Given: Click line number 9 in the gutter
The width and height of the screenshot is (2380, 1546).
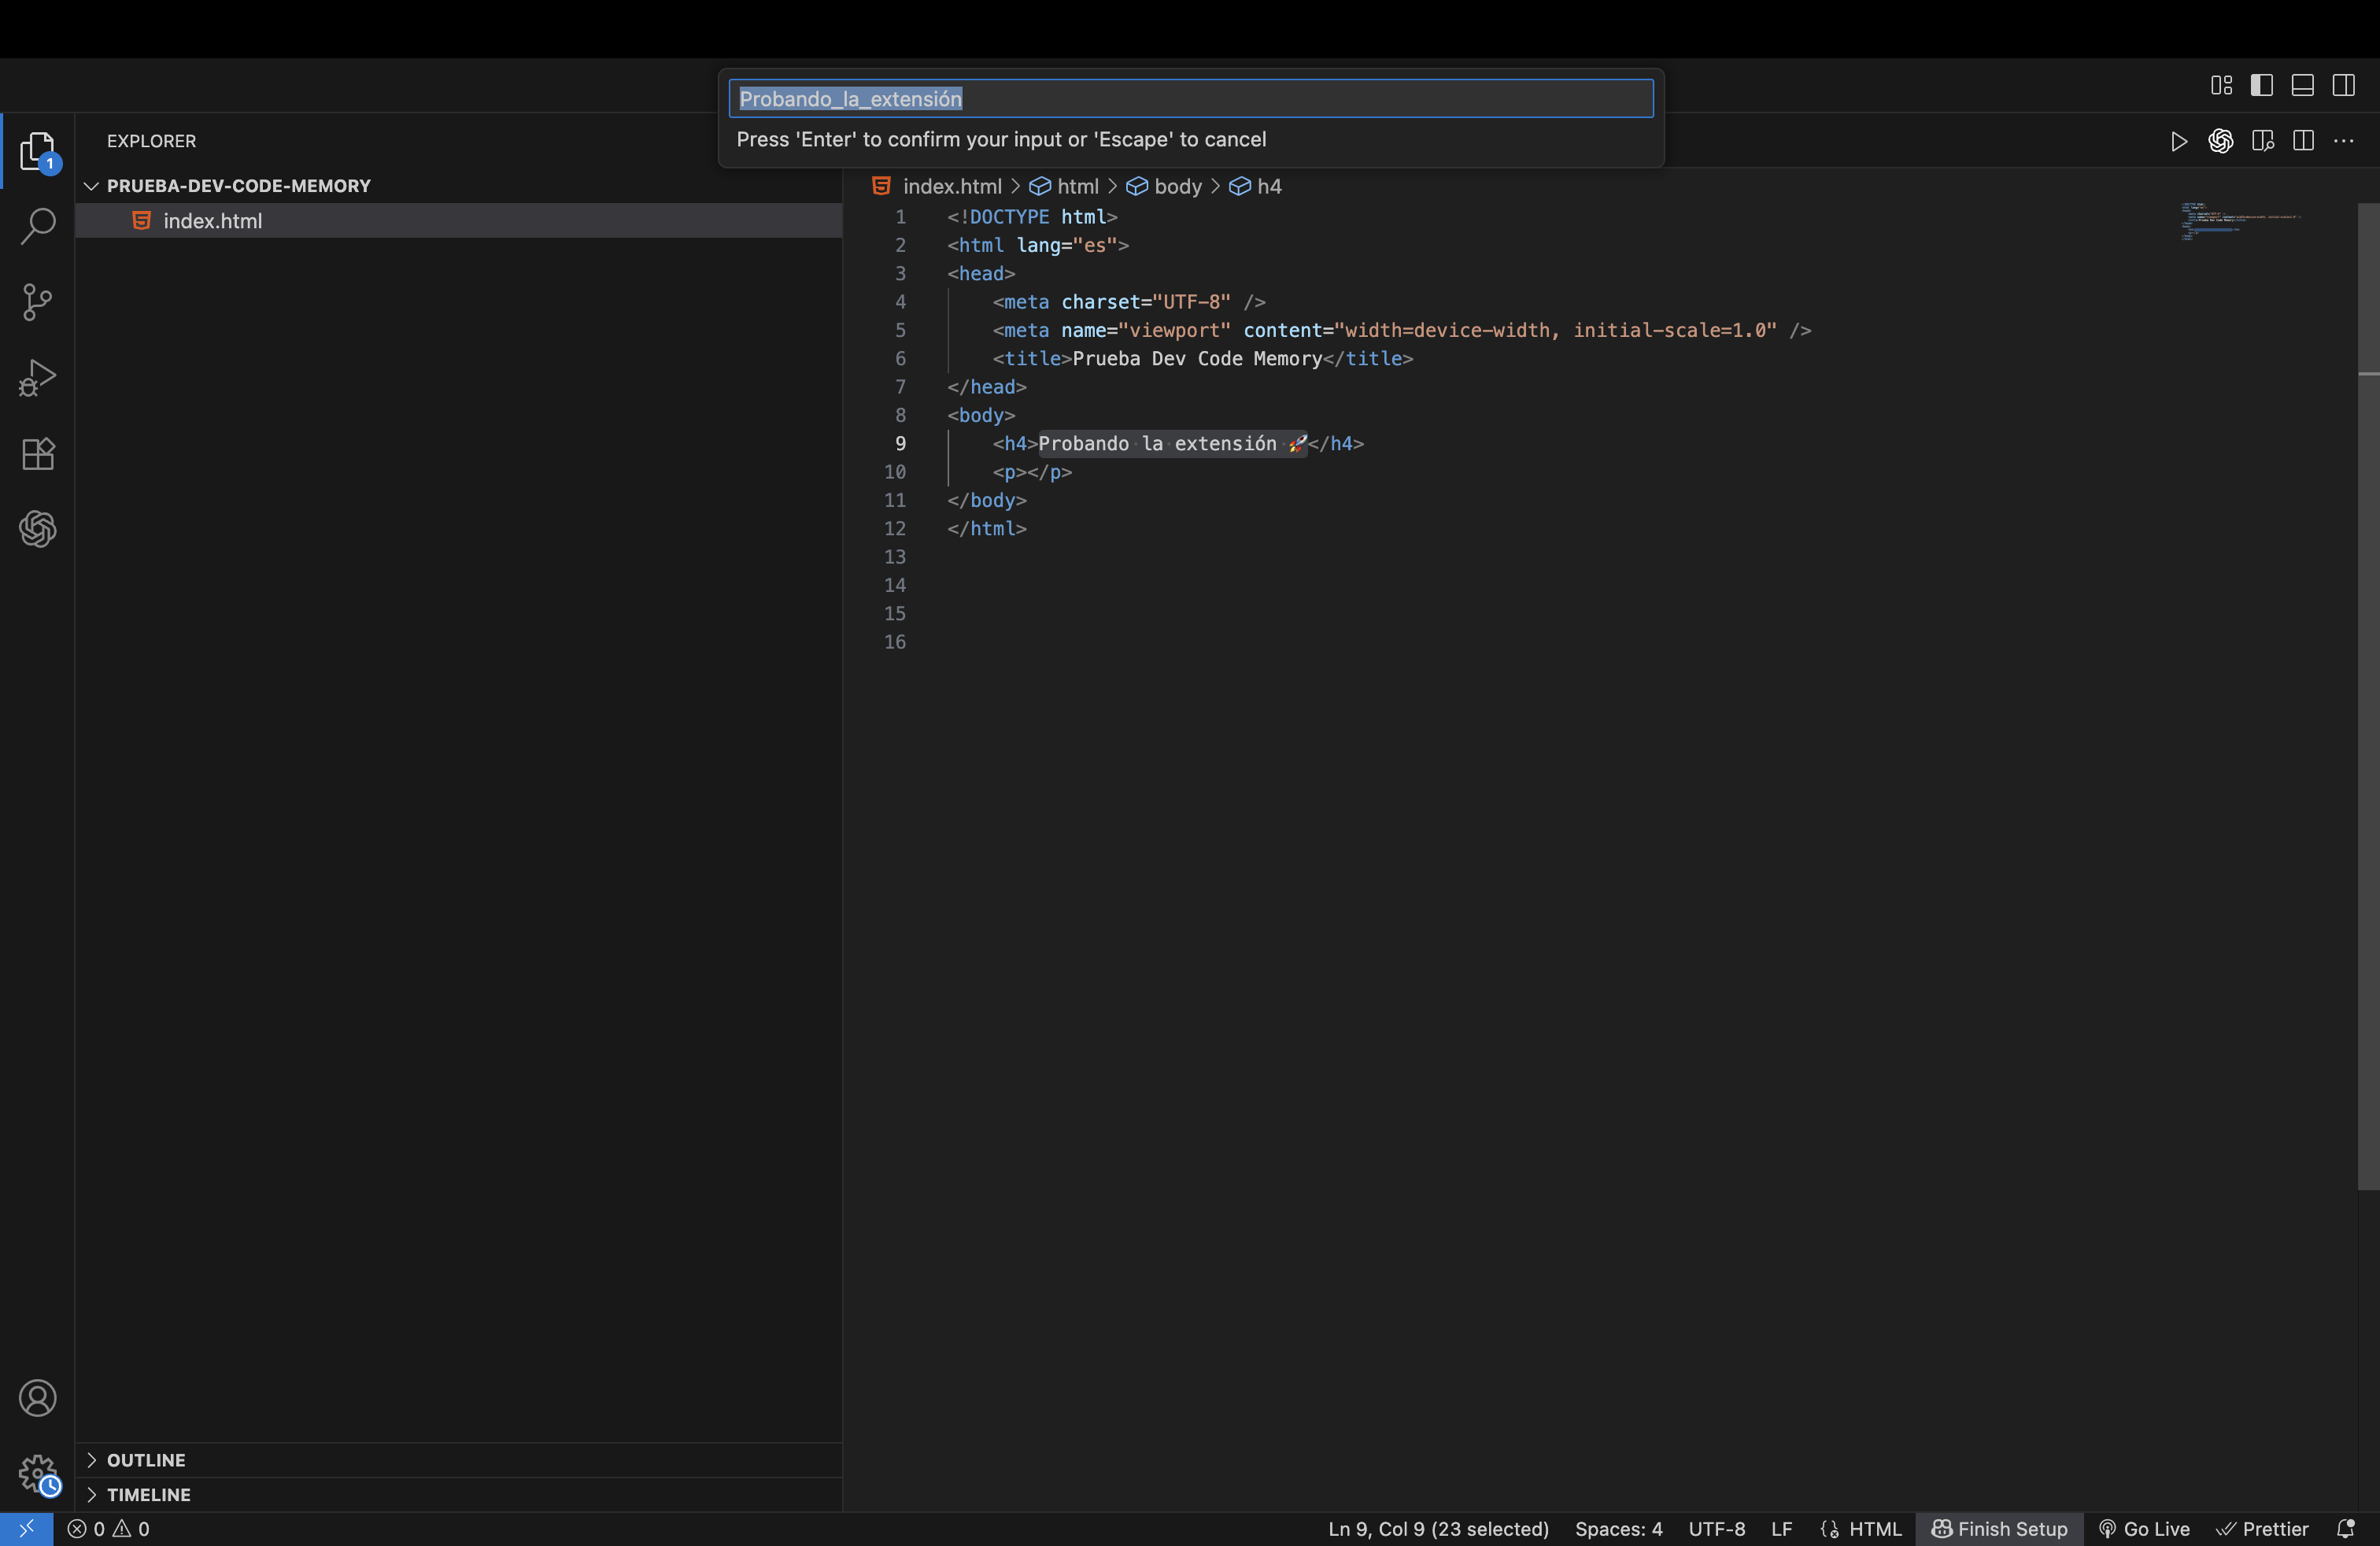Looking at the screenshot, I should [900, 443].
